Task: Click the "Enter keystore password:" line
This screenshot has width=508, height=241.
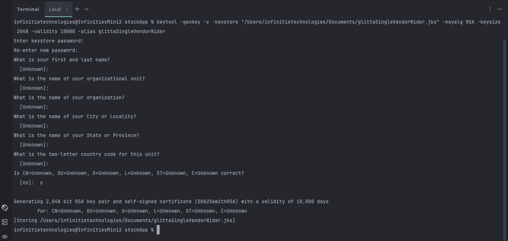Action: [x=48, y=41]
